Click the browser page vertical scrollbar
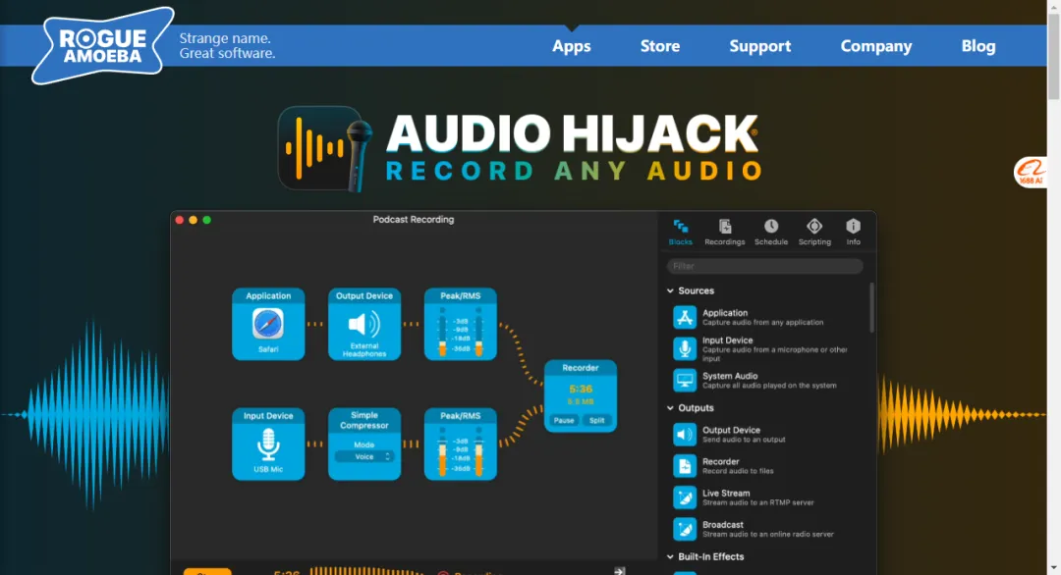This screenshot has height=575, width=1061. point(1053,58)
